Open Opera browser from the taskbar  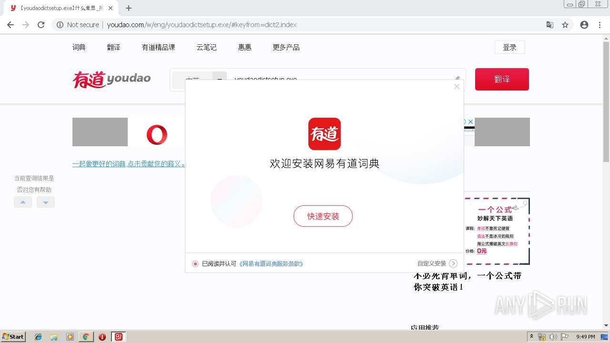(x=102, y=337)
